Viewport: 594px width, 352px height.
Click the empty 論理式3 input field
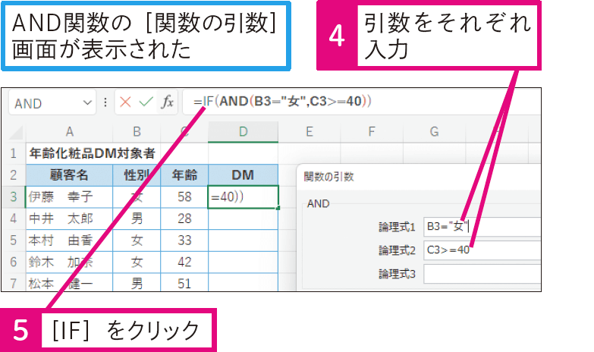pos(482,274)
